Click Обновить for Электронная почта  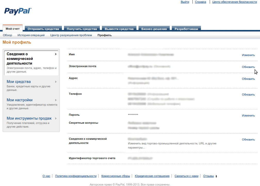[x=248, y=67]
